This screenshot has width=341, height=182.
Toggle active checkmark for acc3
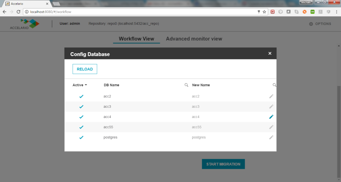(81, 107)
